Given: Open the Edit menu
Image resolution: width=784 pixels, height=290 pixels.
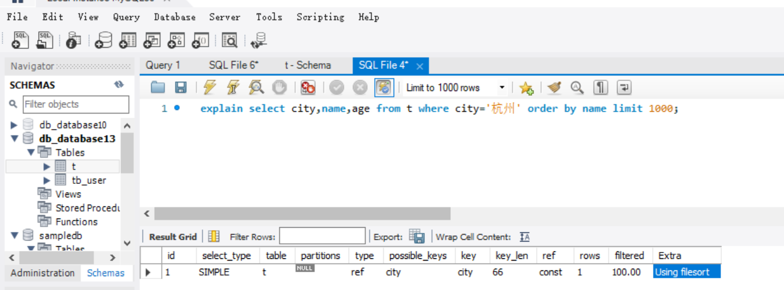Looking at the screenshot, I should coord(53,17).
